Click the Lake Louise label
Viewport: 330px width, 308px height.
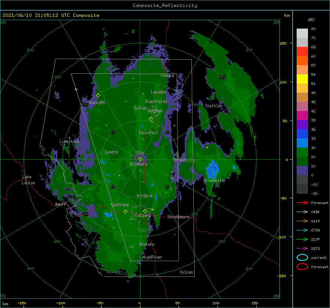[29, 180]
